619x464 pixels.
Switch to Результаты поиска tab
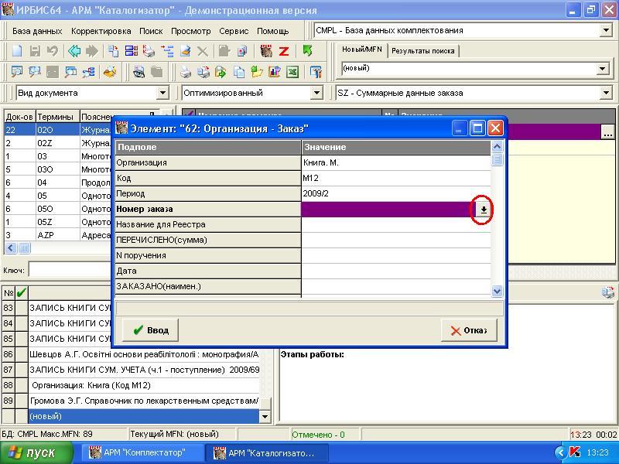click(x=422, y=51)
